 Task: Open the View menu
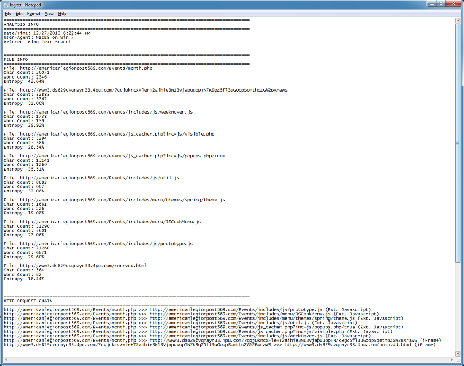click(x=49, y=14)
